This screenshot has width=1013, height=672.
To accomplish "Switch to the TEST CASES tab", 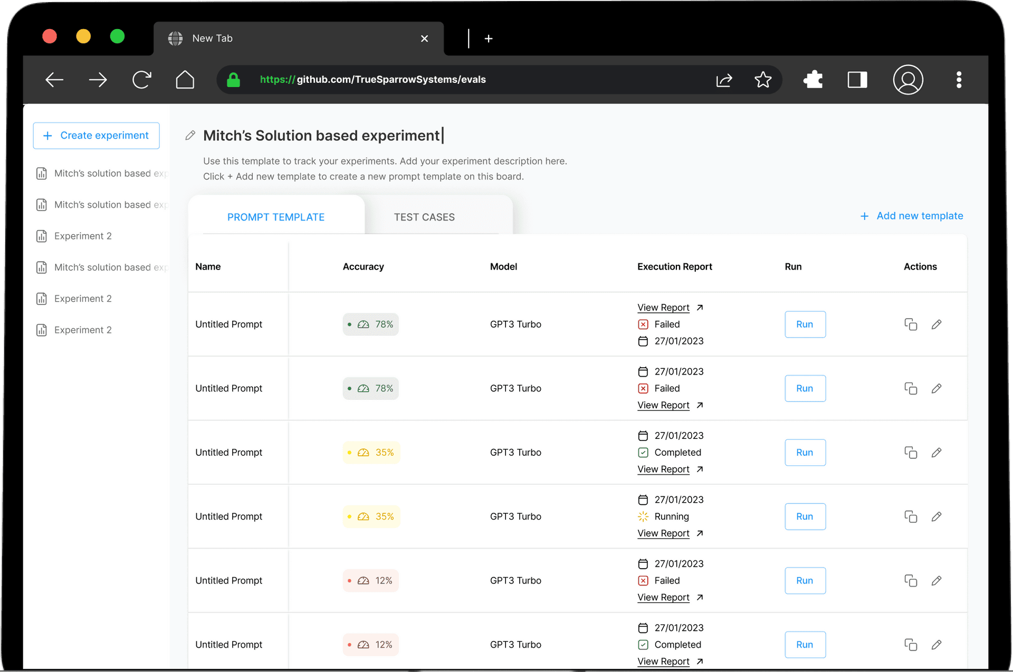I will (424, 217).
